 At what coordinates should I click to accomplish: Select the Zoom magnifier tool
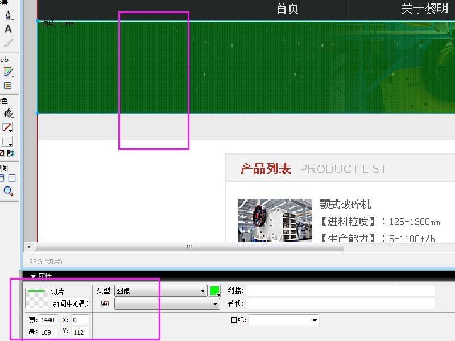(x=8, y=191)
